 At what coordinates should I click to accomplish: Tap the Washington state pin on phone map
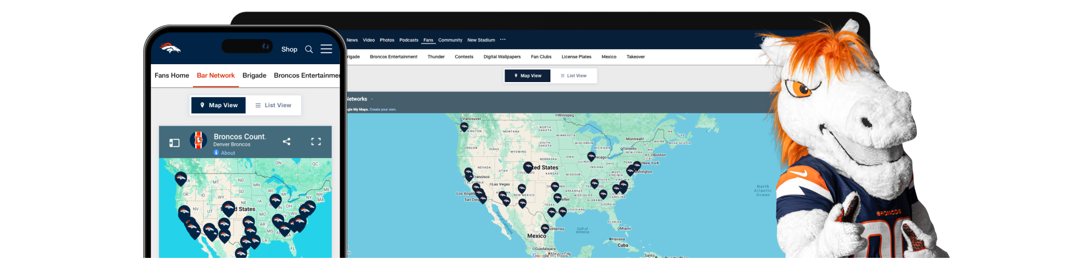click(x=181, y=179)
